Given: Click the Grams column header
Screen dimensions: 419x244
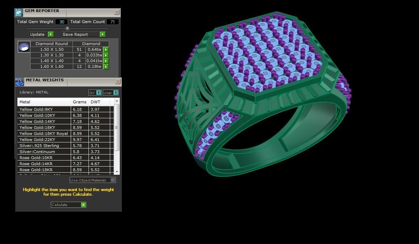Looking at the screenshot, I should coord(80,102).
